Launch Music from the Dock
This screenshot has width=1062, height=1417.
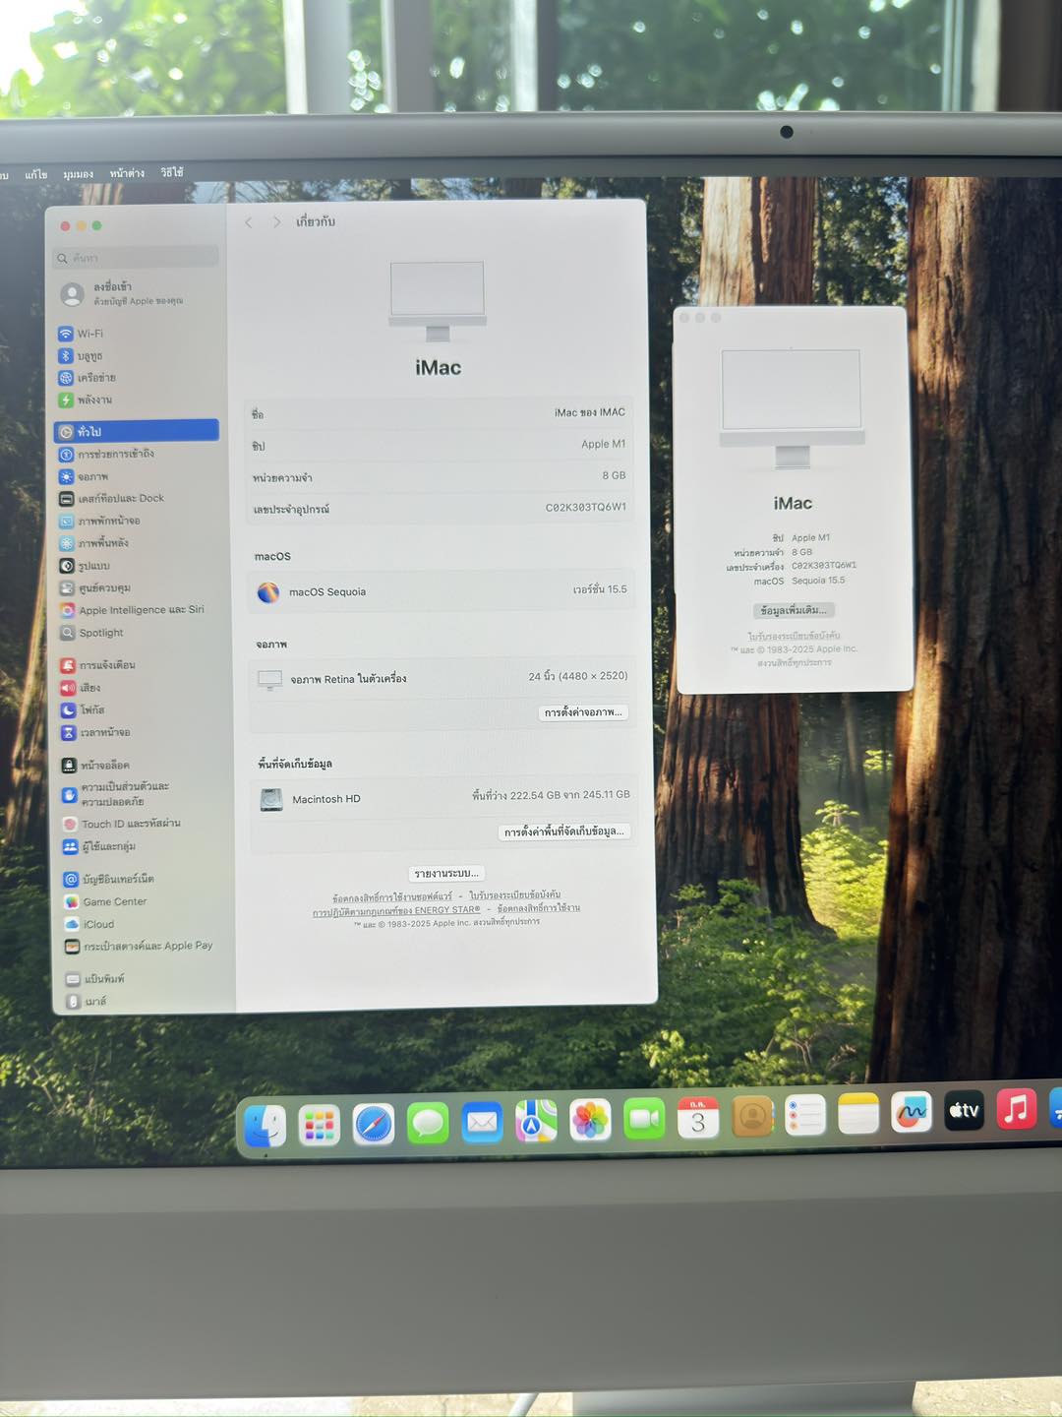(x=1017, y=1109)
